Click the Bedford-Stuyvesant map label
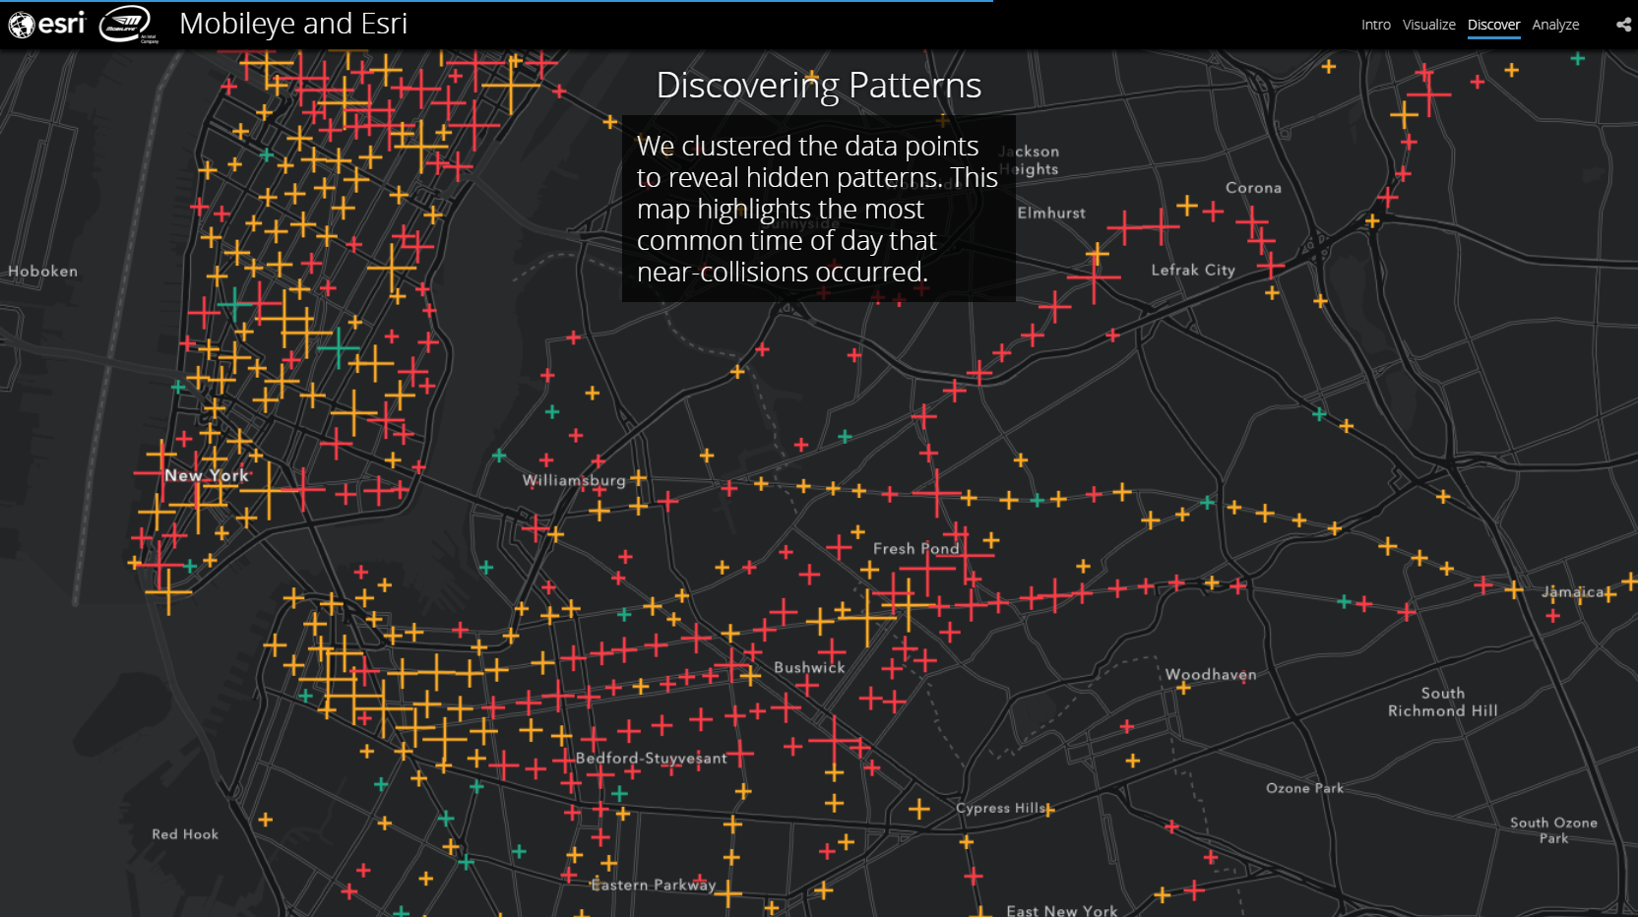This screenshot has height=917, width=1638. click(651, 758)
